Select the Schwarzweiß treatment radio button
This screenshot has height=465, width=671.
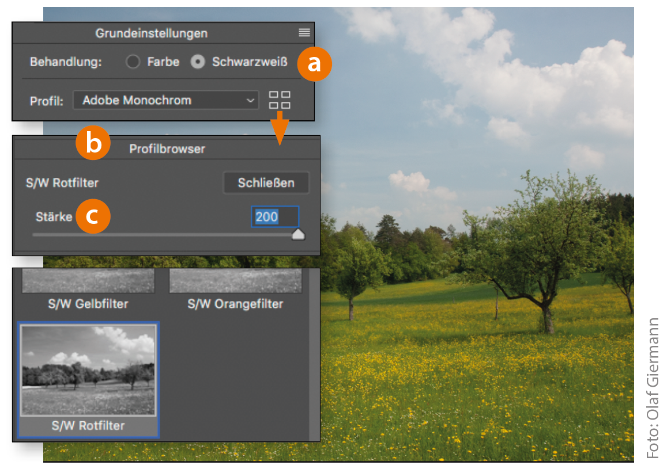(198, 62)
